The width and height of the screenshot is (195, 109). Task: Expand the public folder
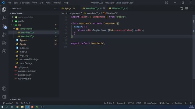12,21
